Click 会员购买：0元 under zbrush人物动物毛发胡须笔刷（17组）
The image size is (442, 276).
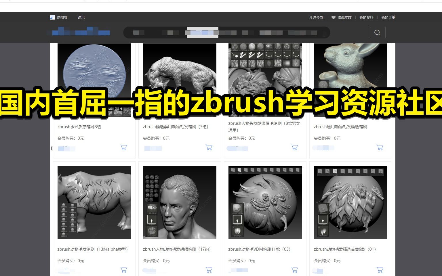[156, 261]
